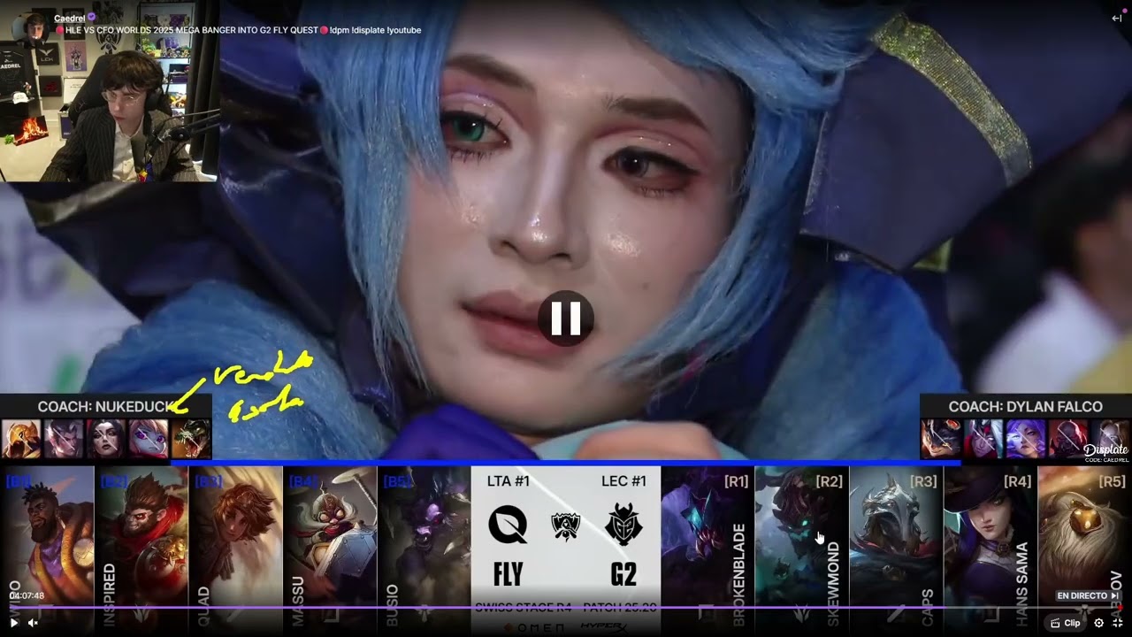The height and width of the screenshot is (637, 1132).
Task: Click the 'LTA #1' seed text
Action: click(509, 481)
